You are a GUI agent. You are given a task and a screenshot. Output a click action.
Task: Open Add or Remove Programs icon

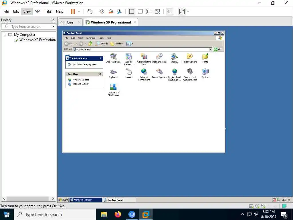(x=128, y=59)
